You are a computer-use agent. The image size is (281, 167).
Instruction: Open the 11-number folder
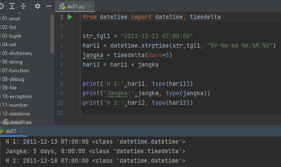15,105
